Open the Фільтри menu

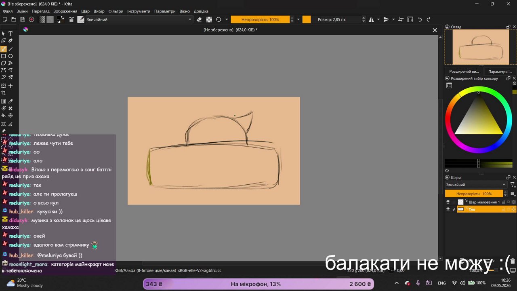pos(116,11)
